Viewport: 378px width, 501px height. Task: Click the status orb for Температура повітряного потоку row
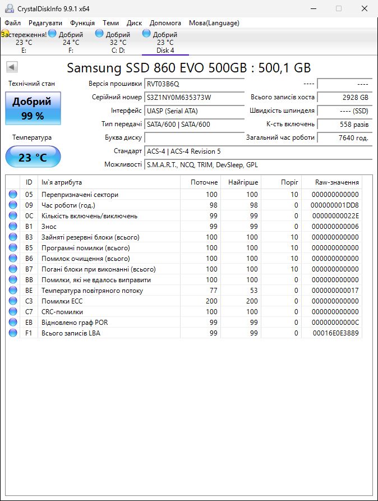[x=13, y=290]
